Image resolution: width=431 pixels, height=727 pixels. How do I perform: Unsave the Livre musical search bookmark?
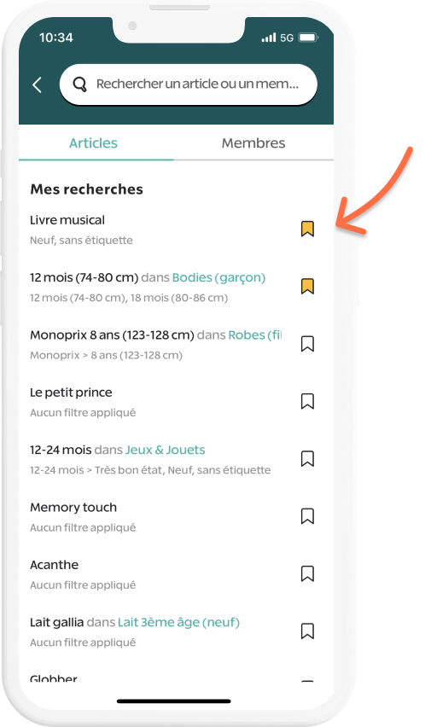coord(307,229)
